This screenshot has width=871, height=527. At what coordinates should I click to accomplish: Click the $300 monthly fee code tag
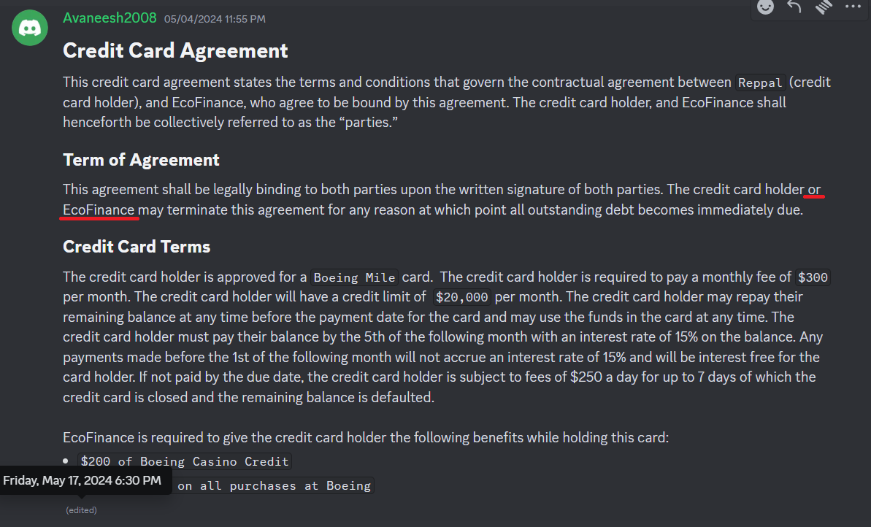813,277
